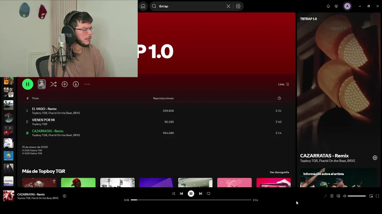Add current song to Liked Songs in bottom bar
Image resolution: width=382 pixels, height=214 pixels.
coord(64,196)
